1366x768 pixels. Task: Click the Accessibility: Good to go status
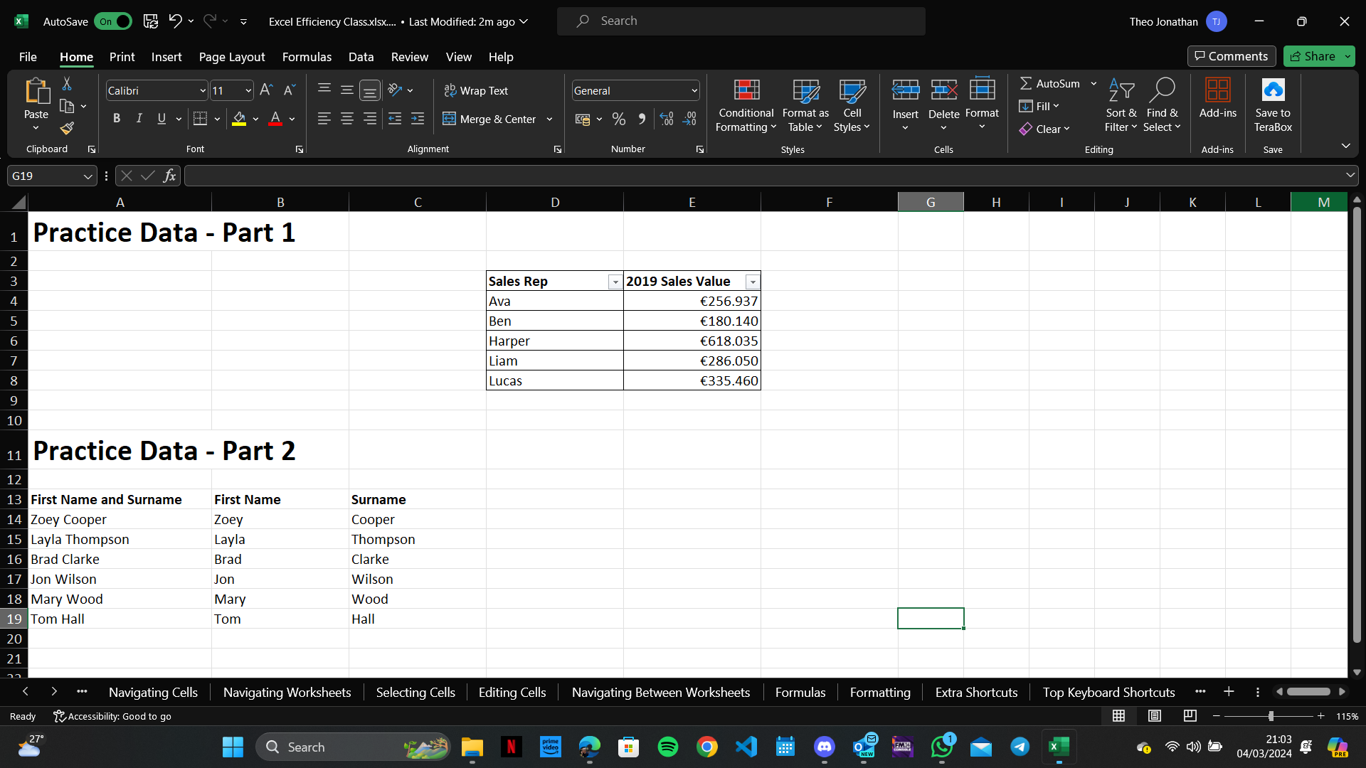point(112,716)
